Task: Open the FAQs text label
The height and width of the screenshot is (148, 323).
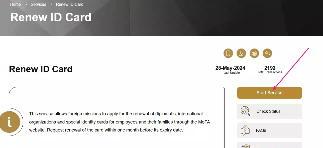Action: click(x=261, y=130)
